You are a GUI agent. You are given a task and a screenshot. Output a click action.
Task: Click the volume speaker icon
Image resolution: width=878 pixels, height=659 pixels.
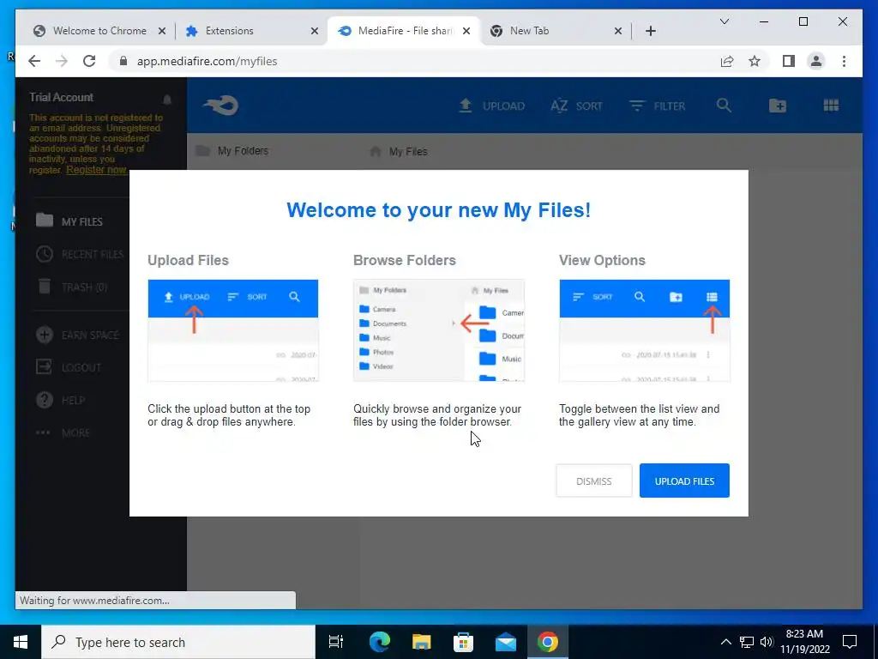767,642
